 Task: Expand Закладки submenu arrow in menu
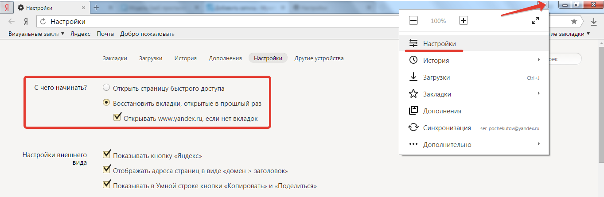pos(539,93)
